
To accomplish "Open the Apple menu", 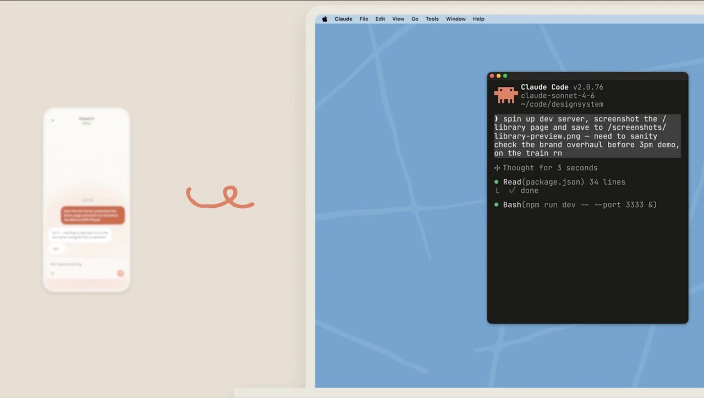I will tap(324, 19).
